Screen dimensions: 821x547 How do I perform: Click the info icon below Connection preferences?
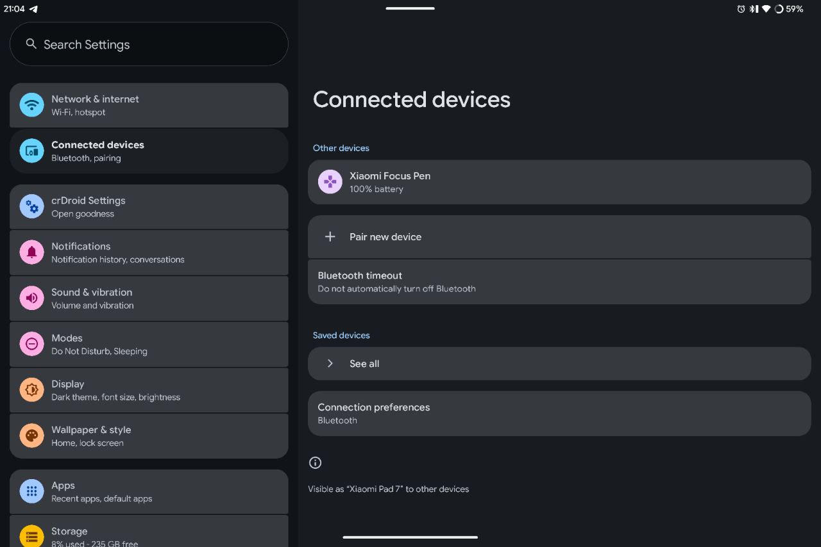[315, 462]
